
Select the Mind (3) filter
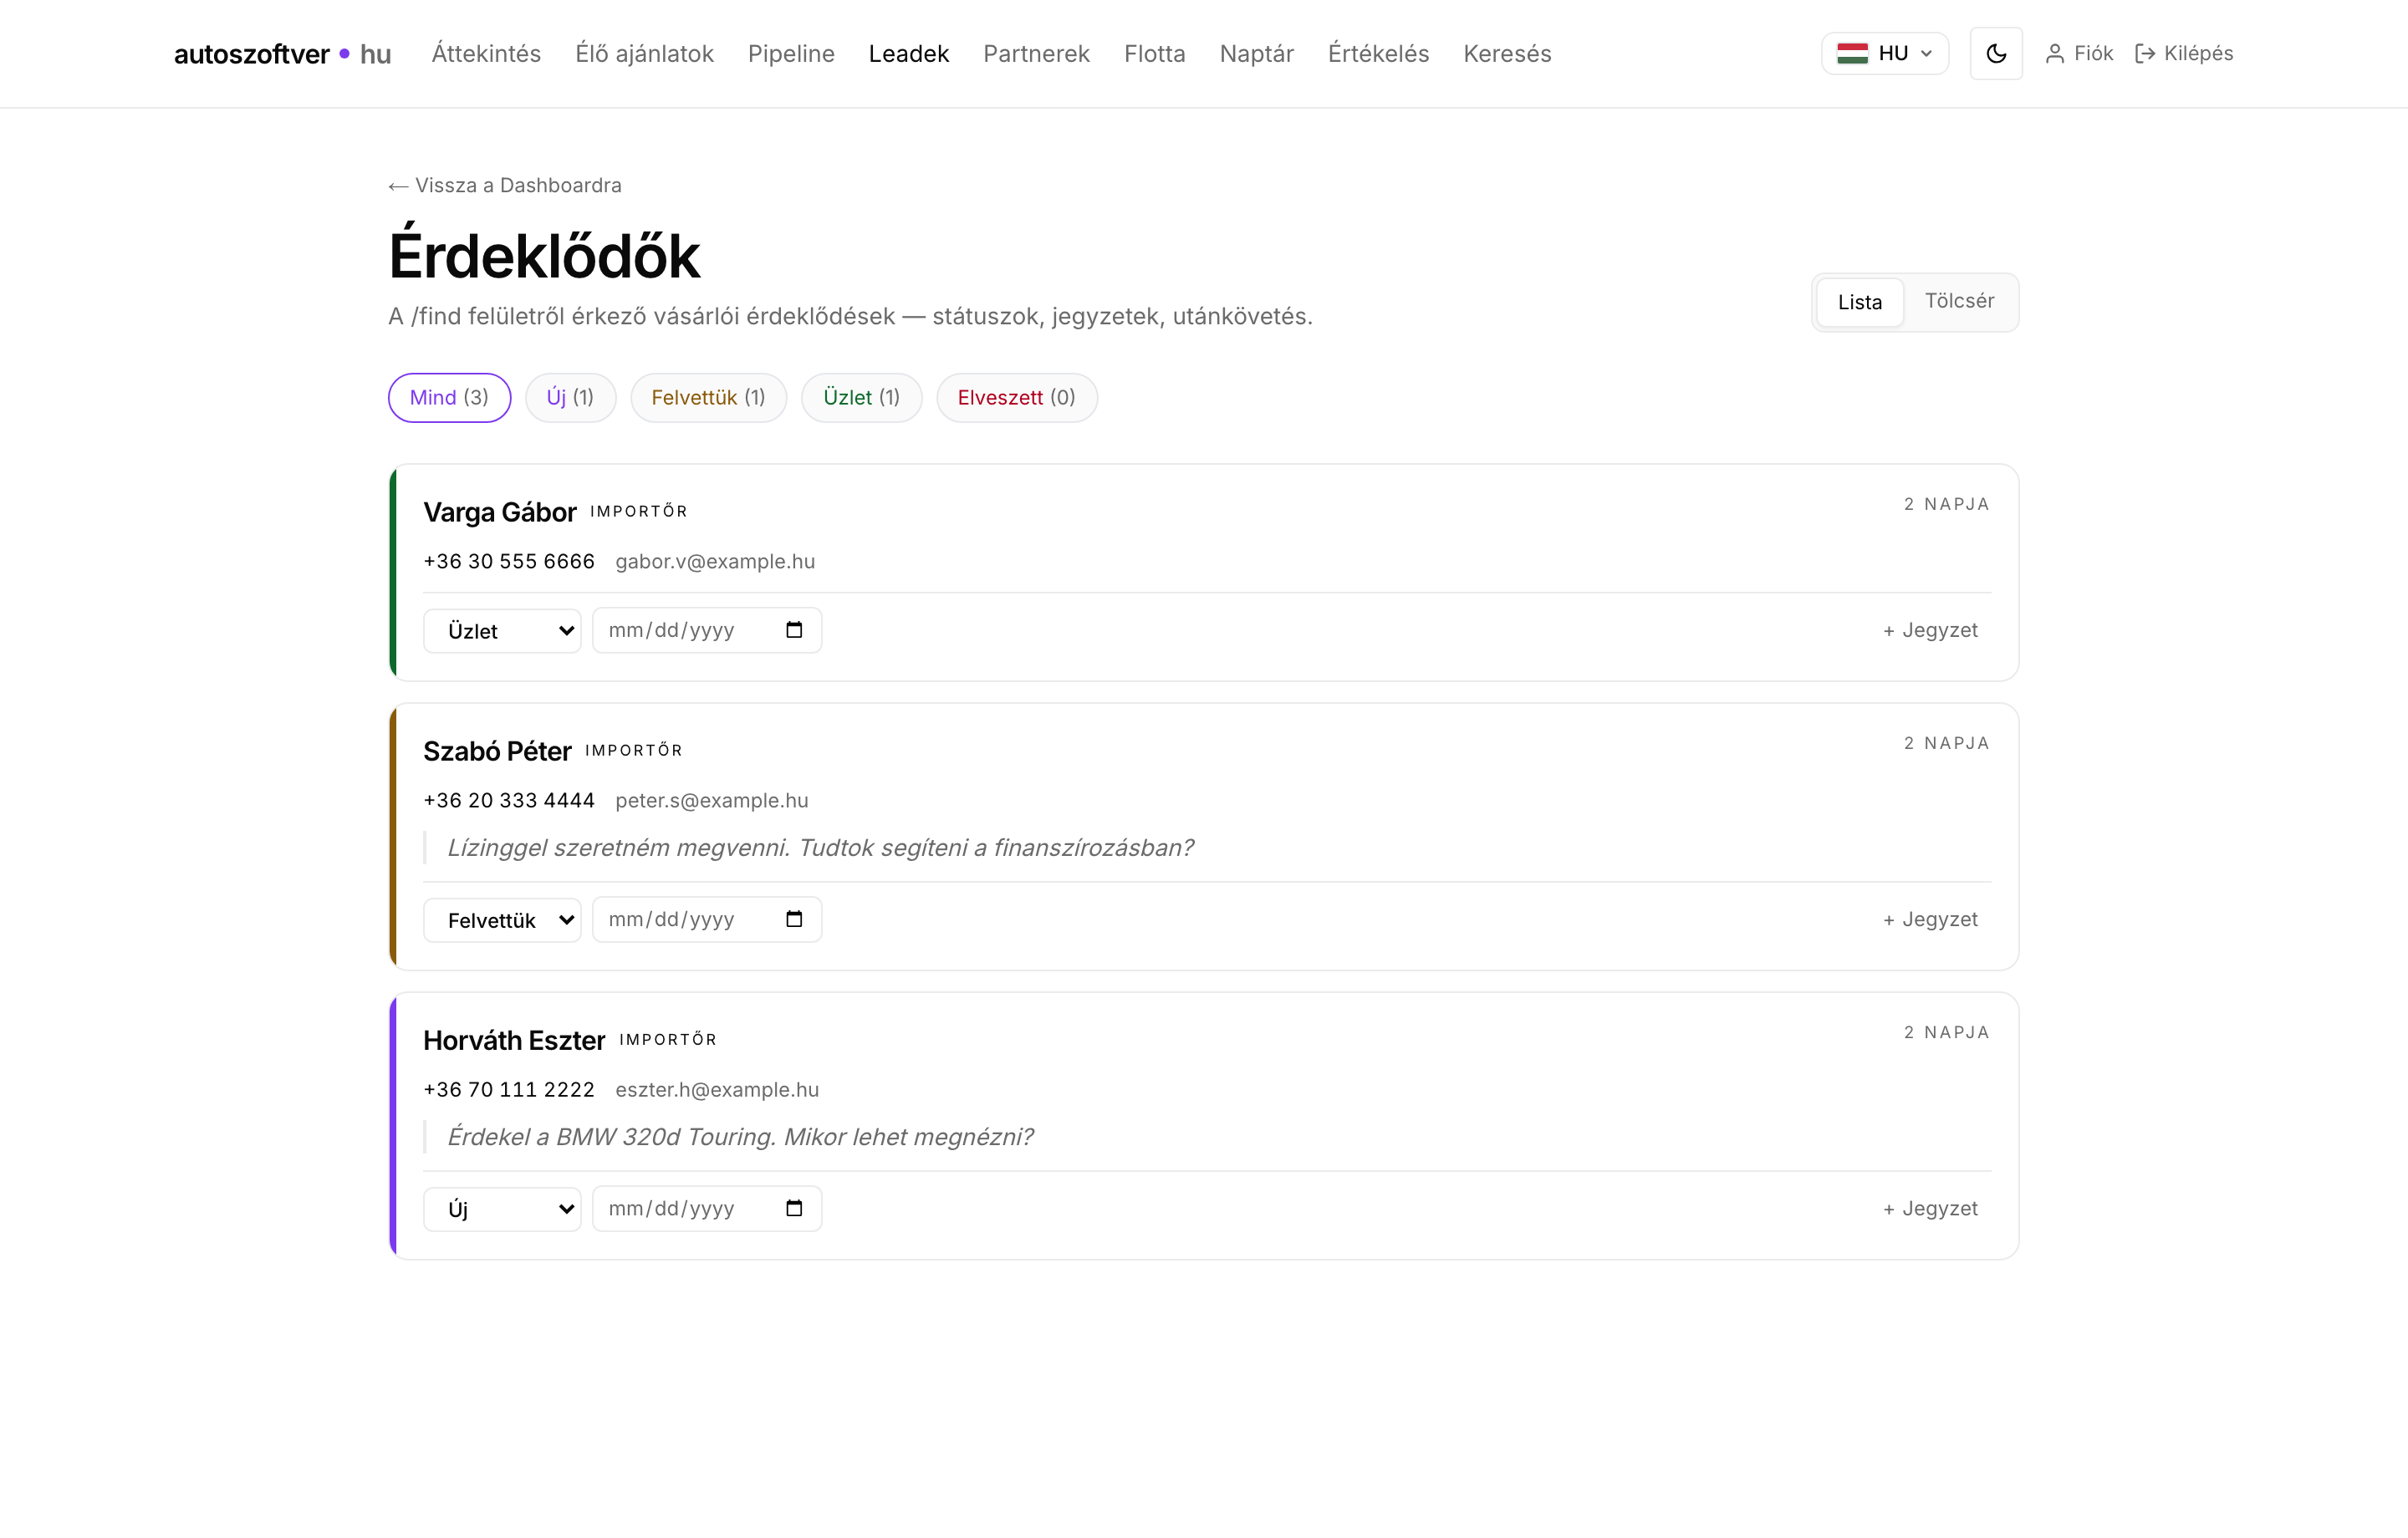click(x=449, y=398)
